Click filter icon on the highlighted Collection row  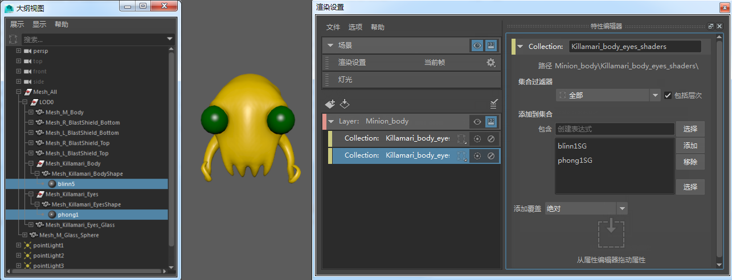coord(462,155)
